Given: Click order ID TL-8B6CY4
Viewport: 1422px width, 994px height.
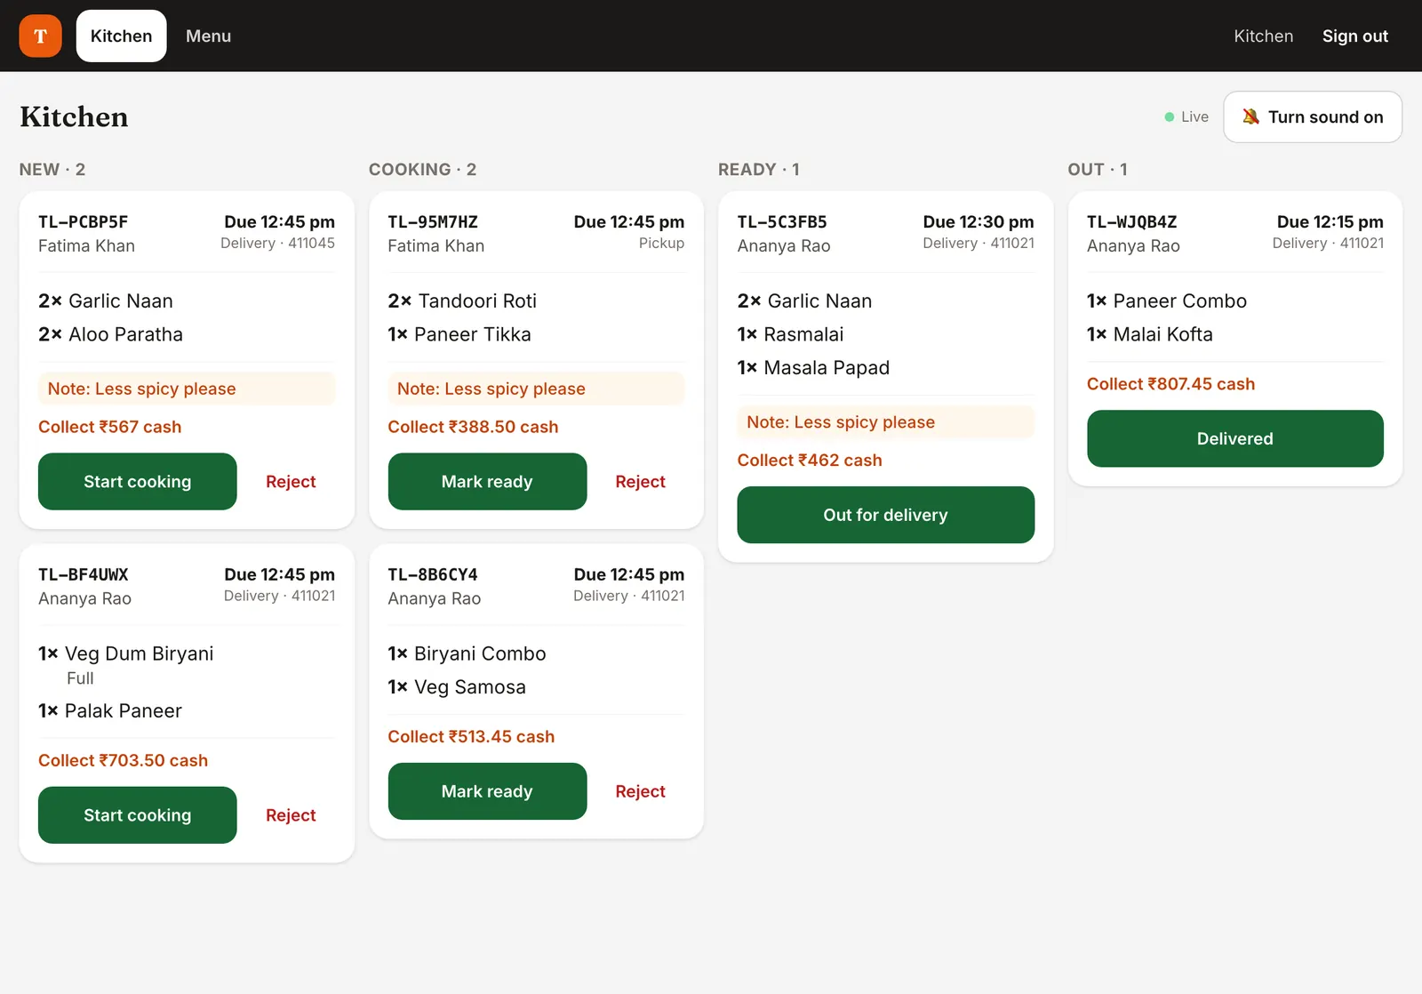Looking at the screenshot, I should 433,574.
